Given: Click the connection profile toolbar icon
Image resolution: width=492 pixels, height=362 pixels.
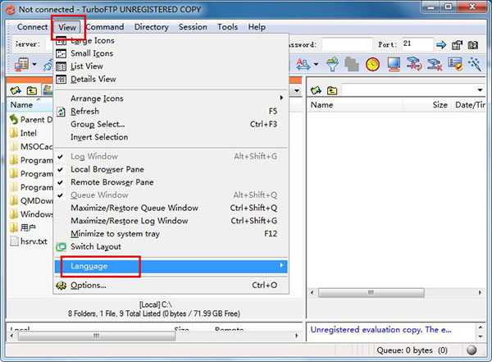Looking at the screenshot, I should tap(21, 64).
